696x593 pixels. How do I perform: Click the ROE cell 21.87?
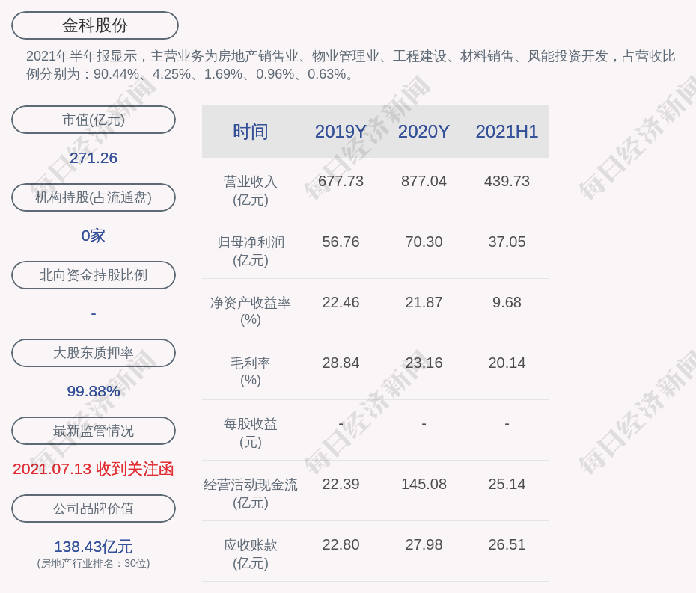424,303
